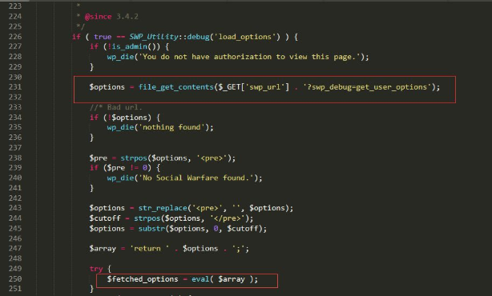Place cursor on file_get_contents function call
This screenshot has height=296, width=492.
176,87
